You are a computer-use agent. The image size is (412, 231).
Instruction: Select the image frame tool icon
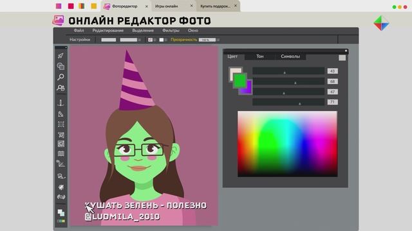coord(61,144)
